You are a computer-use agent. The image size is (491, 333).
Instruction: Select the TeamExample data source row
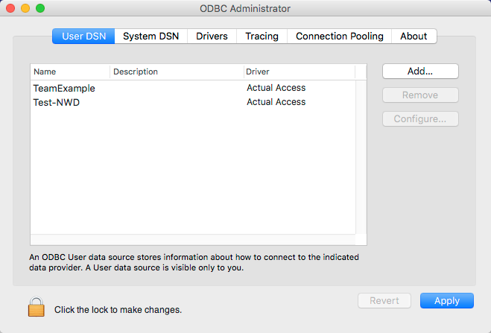pos(64,88)
